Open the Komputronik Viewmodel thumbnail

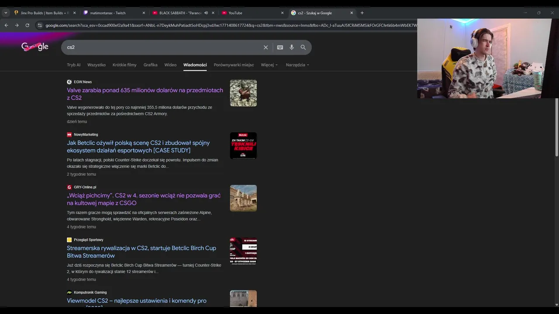(243, 298)
